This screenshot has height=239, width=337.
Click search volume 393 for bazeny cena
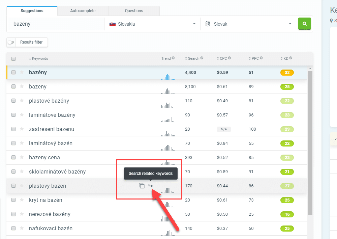188,158
